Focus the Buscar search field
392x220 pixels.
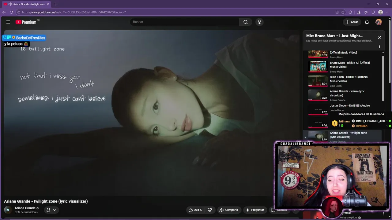[x=185, y=22]
